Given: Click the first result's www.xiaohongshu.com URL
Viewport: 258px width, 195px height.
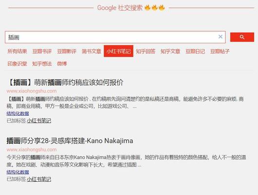Looking at the screenshot, I should point(32,91).
